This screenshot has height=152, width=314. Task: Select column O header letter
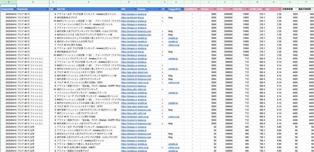click(x=290, y=2)
